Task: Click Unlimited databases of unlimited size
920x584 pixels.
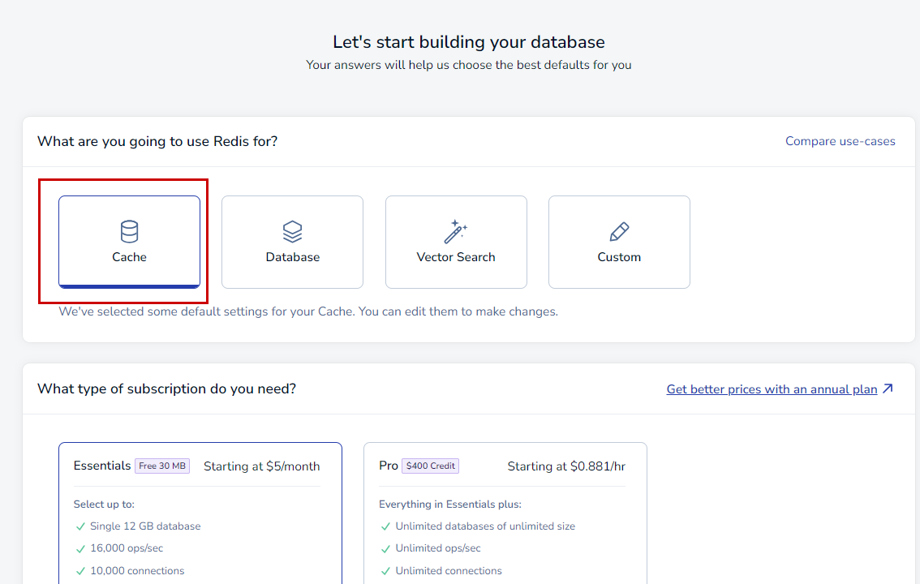Action: (485, 526)
